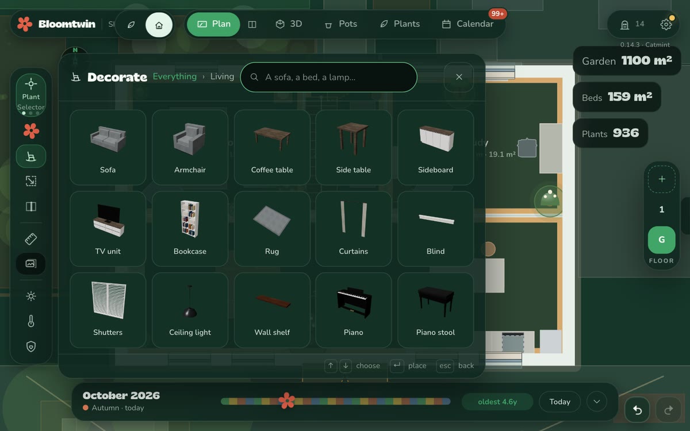This screenshot has height=431, width=690.
Task: Select the image picture tool in sidebar
Action: pos(31,264)
